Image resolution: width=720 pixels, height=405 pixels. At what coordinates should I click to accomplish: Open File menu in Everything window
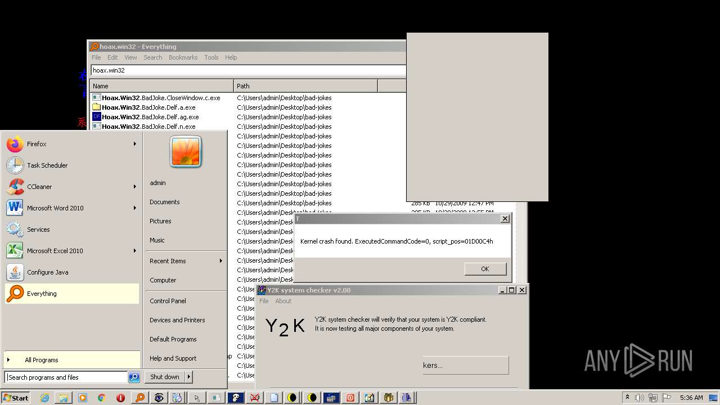(96, 57)
